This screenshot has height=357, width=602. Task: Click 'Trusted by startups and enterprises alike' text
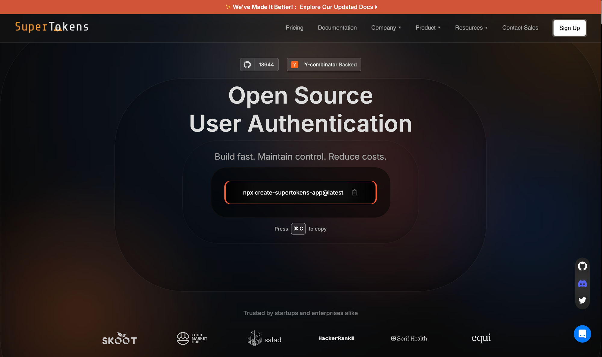click(300, 313)
